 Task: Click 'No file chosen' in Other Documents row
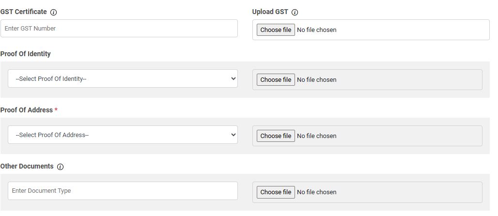(316, 192)
